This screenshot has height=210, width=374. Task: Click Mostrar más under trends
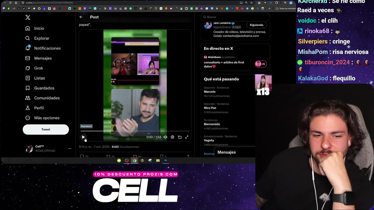209,154
